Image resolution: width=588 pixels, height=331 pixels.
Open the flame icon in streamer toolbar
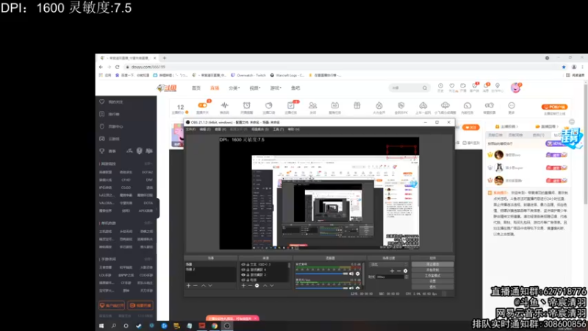[x=379, y=105]
